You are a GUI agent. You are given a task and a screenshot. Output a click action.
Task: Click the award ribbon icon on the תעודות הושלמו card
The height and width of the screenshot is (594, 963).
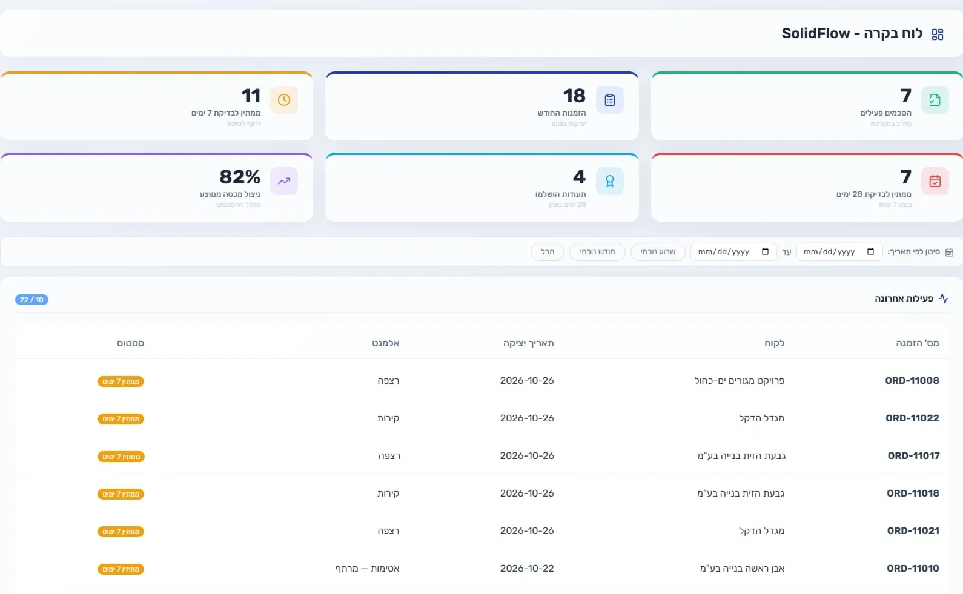click(x=609, y=181)
